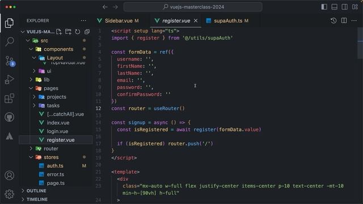Open the timeline history icon in editor toolbar
Viewport: 363px width, 204px height.
[334, 20]
